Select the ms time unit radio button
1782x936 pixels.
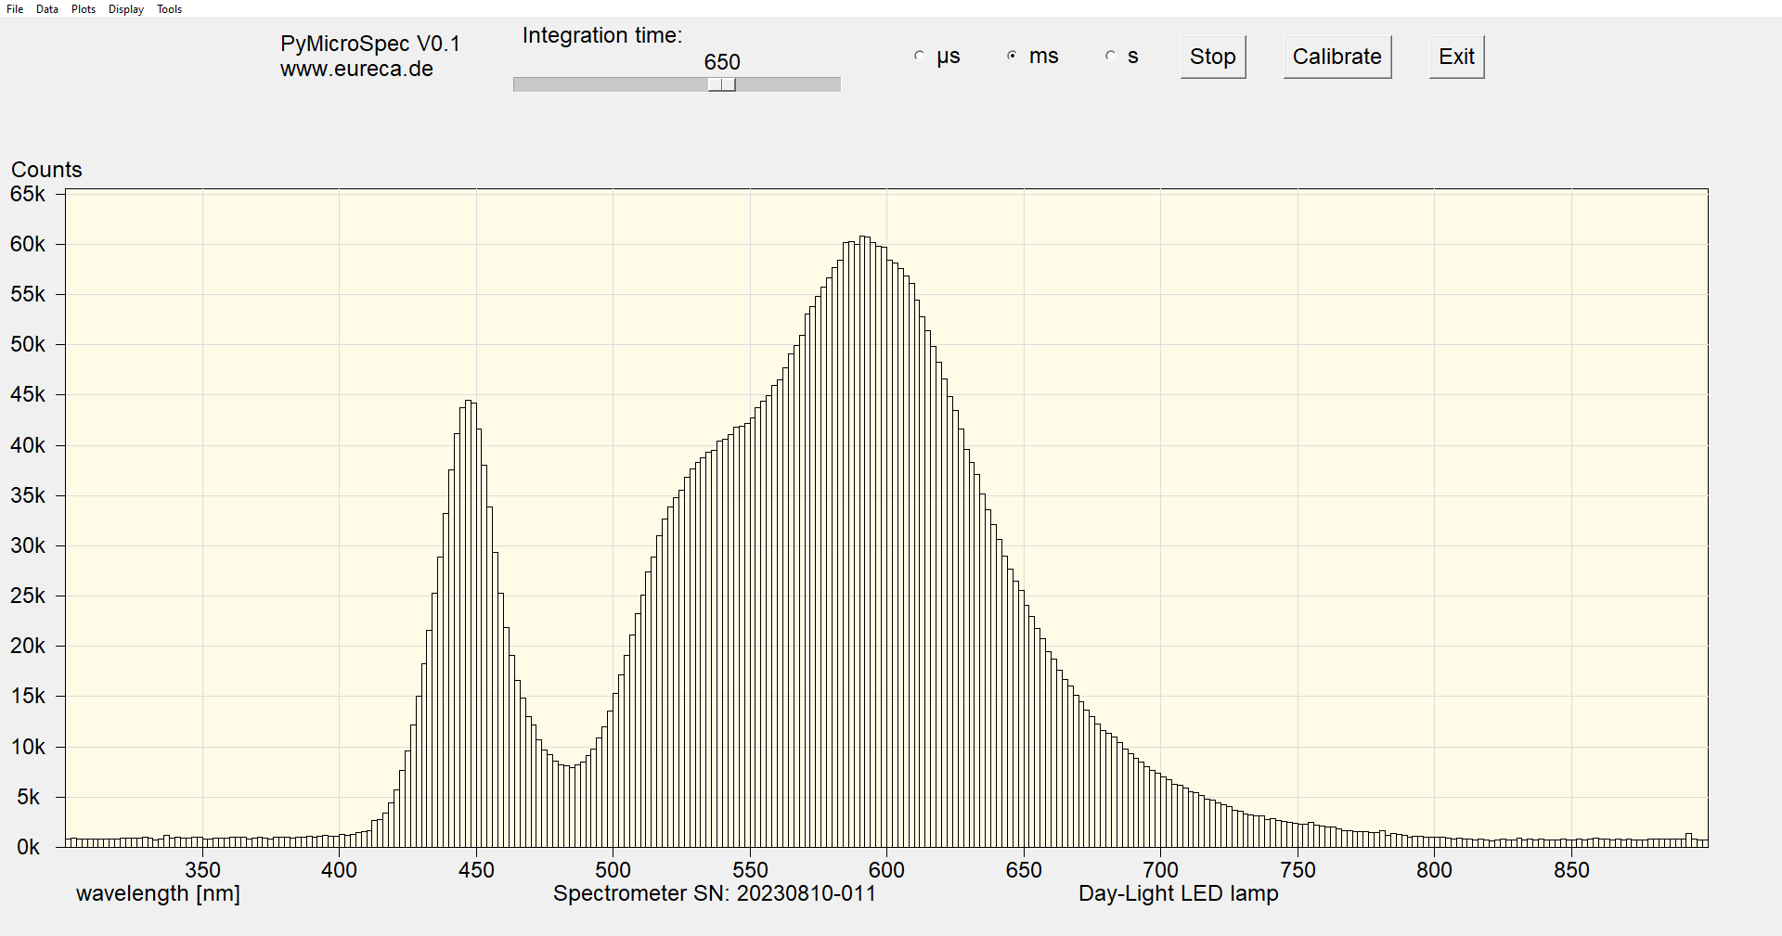[x=1012, y=56]
